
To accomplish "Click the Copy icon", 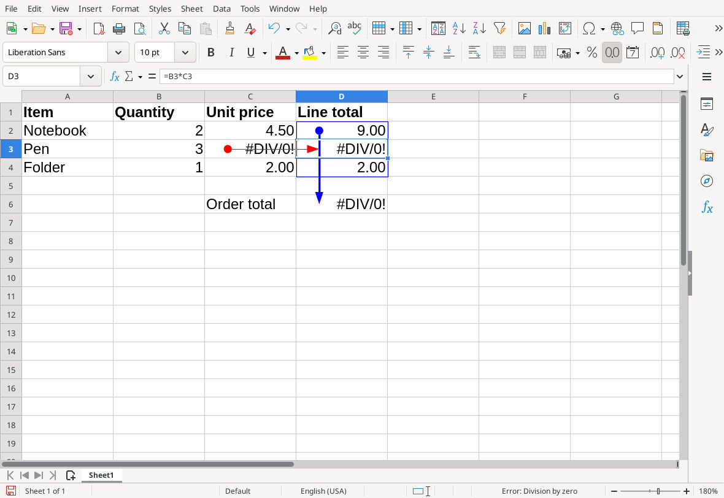I will [185, 29].
